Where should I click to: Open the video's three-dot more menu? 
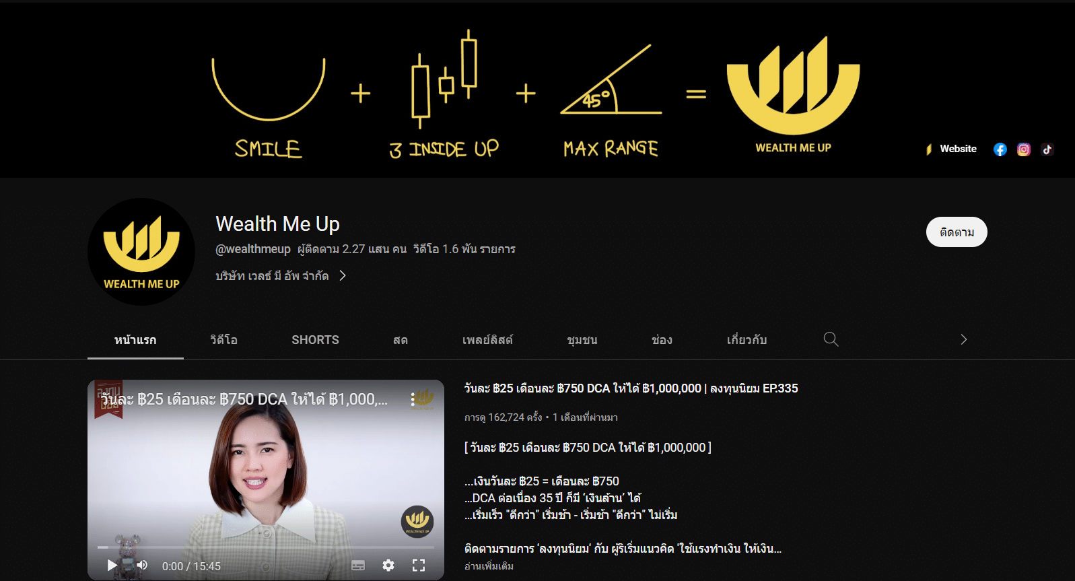tap(412, 400)
